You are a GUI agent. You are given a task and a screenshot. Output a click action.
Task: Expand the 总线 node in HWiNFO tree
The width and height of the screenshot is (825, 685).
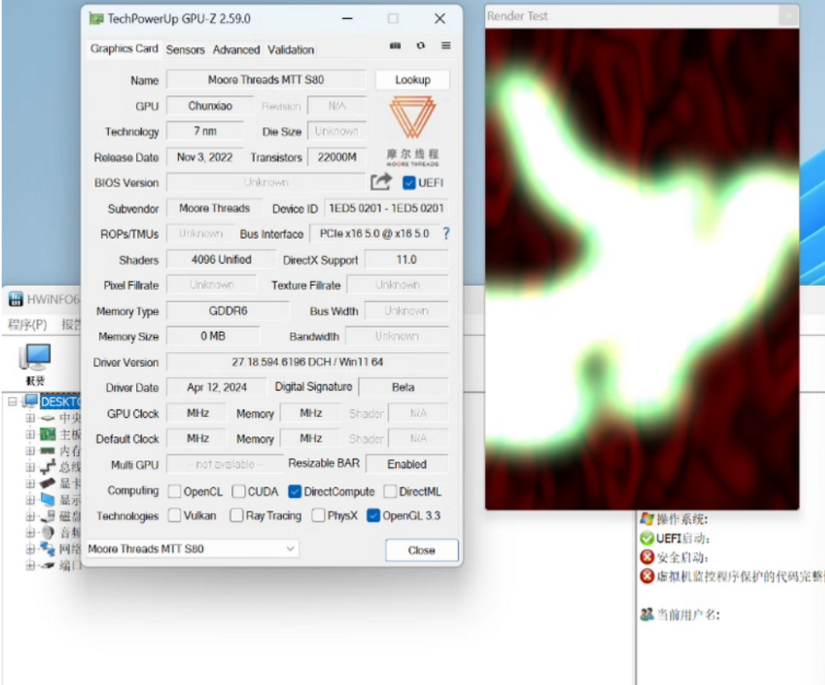pyautogui.click(x=31, y=467)
